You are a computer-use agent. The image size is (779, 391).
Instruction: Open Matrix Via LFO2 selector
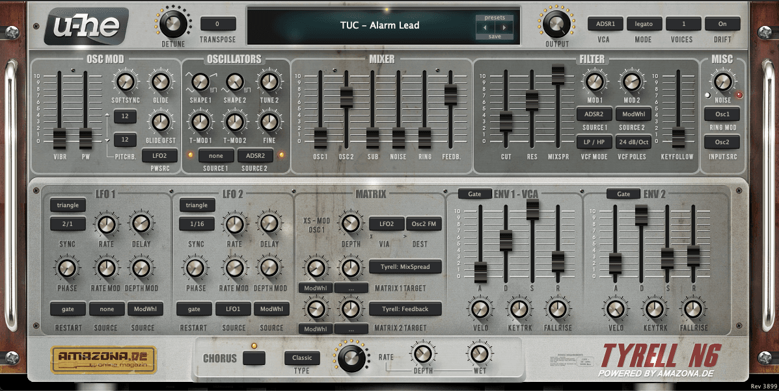[x=387, y=223]
